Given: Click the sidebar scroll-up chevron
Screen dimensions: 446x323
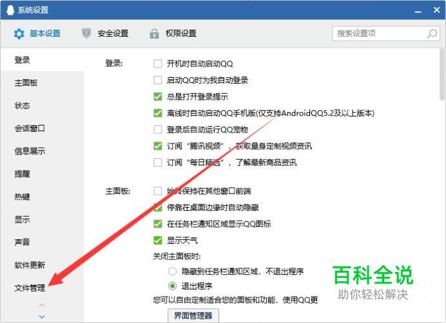Looking at the screenshot, I should (x=42, y=306).
